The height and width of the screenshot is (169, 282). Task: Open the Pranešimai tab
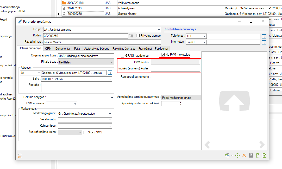(145, 49)
